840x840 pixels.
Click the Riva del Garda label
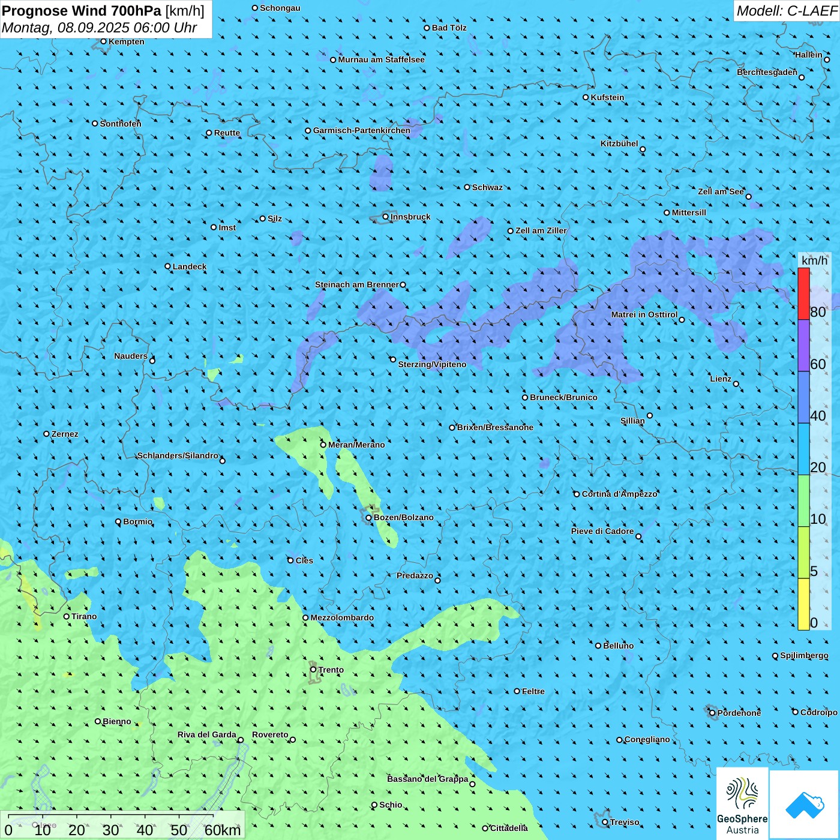point(207,734)
